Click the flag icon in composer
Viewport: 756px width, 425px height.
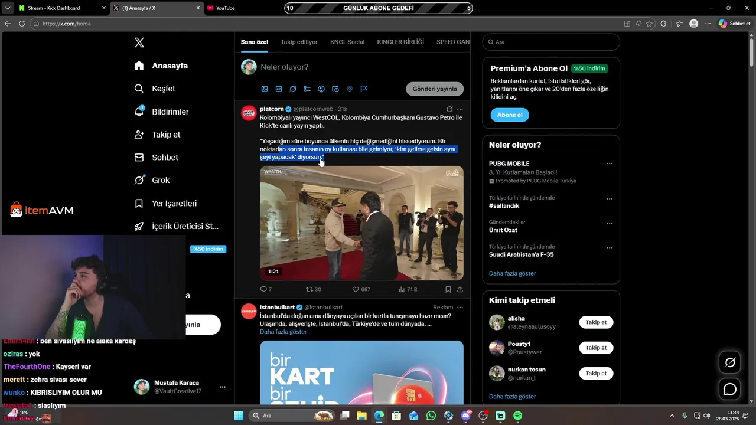coord(364,89)
